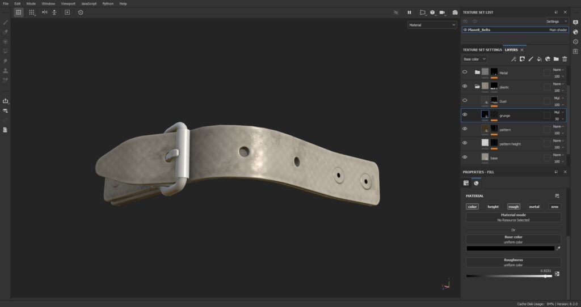Image resolution: width=581 pixels, height=307 pixels.
Task: Toggle PlaneB_Belts texture set visibility eye
Action: tap(465, 29)
